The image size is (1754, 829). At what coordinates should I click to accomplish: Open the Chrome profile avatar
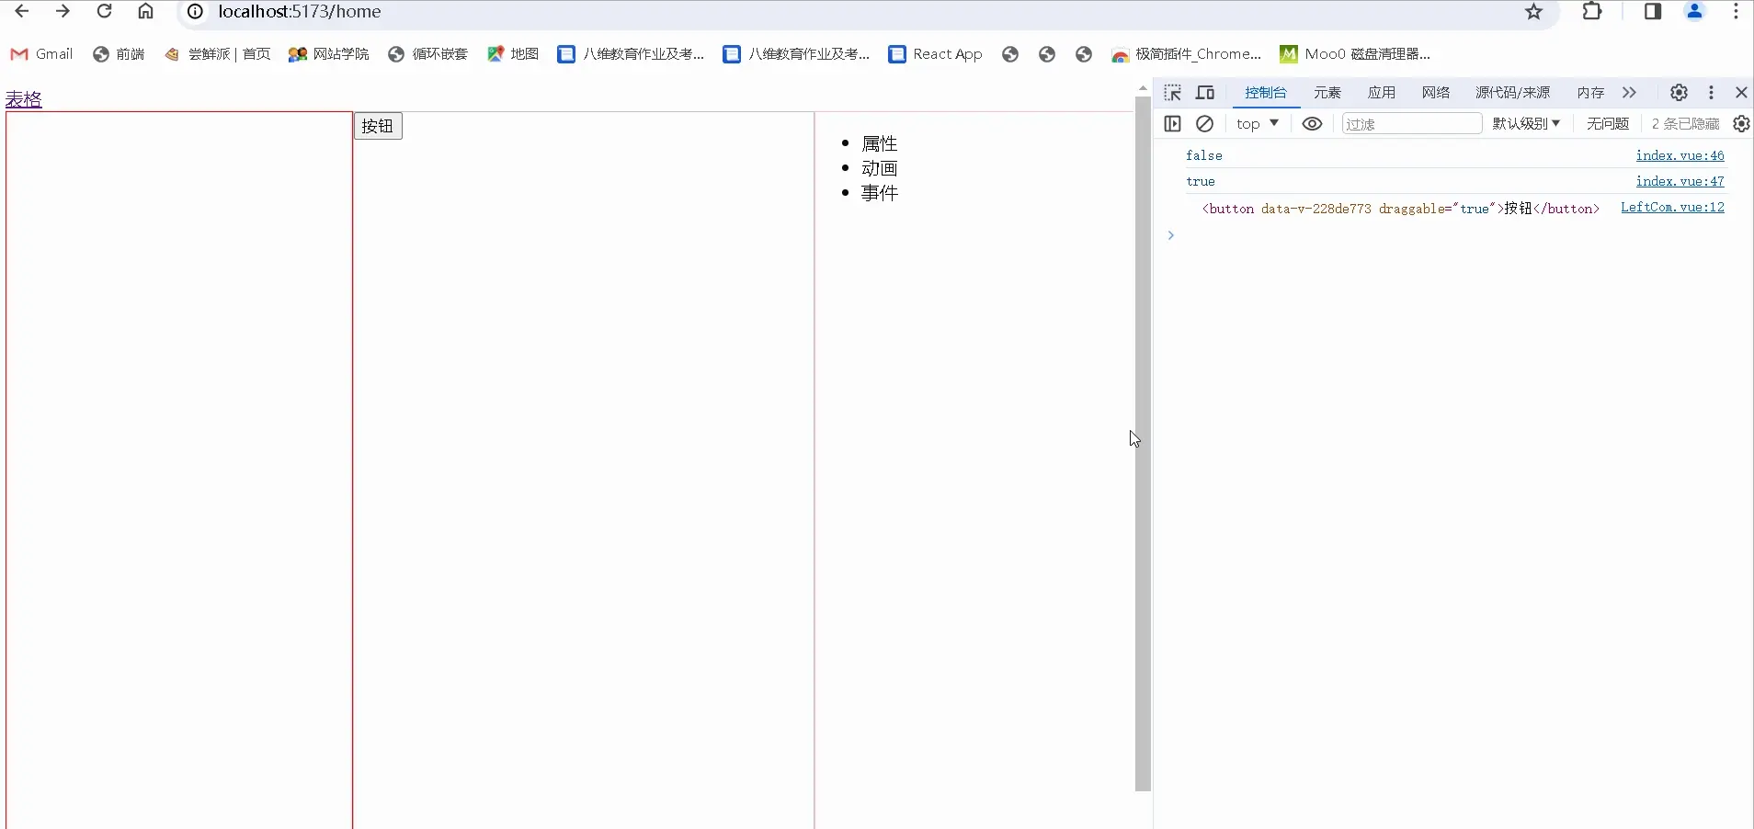pos(1695,12)
